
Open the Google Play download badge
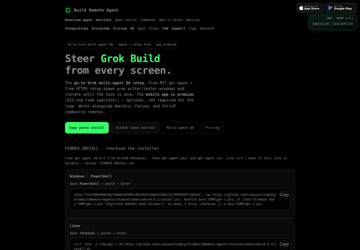click(341, 8)
